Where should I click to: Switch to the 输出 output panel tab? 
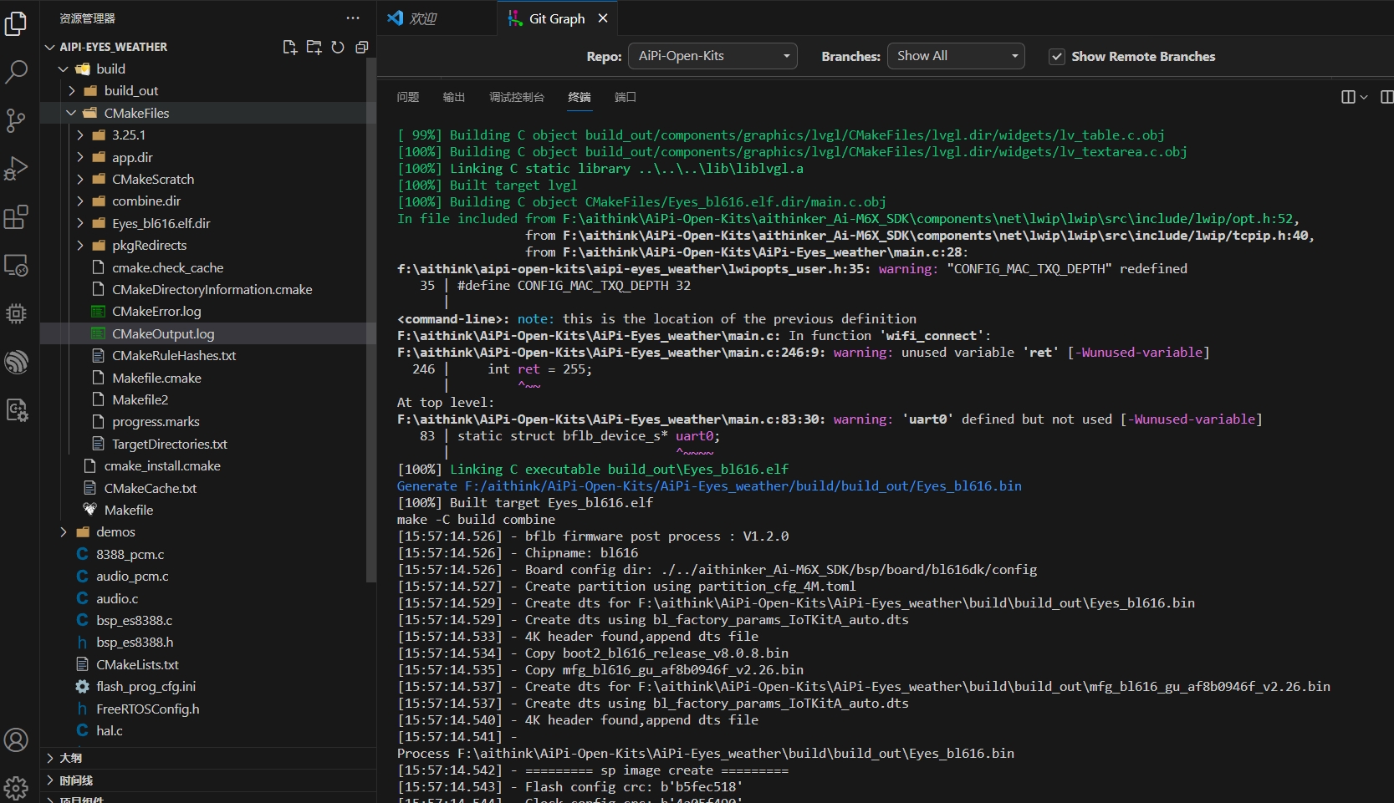click(x=454, y=97)
